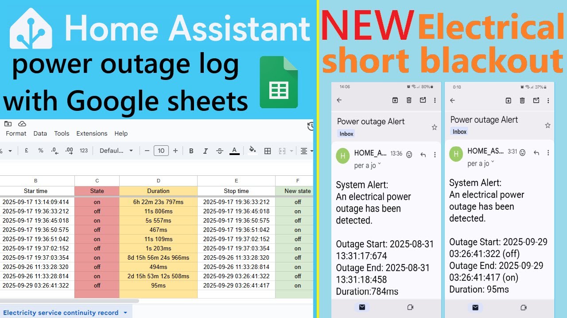The width and height of the screenshot is (567, 318).
Task: Open the version history clock icon
Action: coord(311,127)
